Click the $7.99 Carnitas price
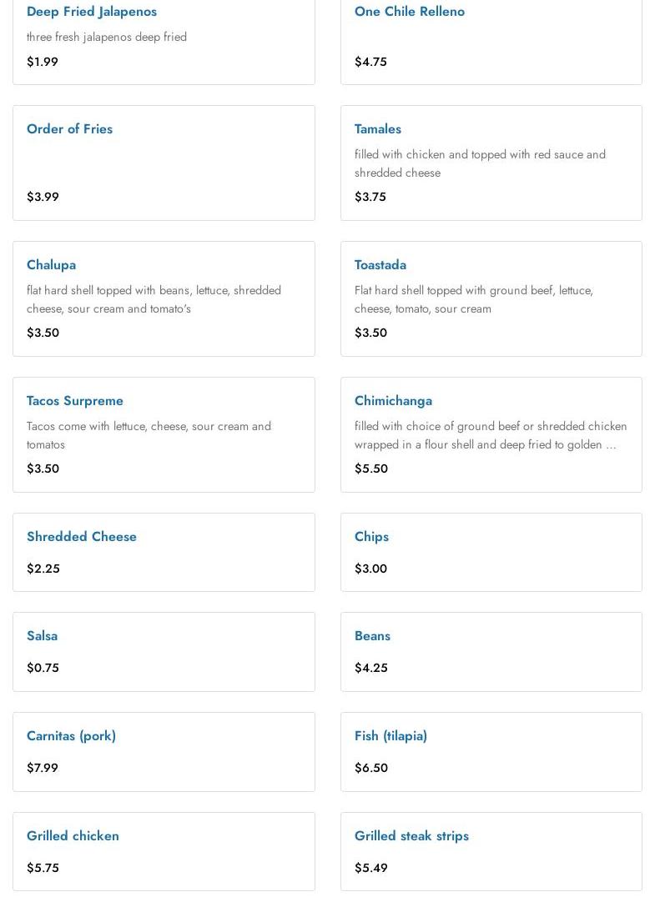Screen dimensions: 655x902 (43, 768)
